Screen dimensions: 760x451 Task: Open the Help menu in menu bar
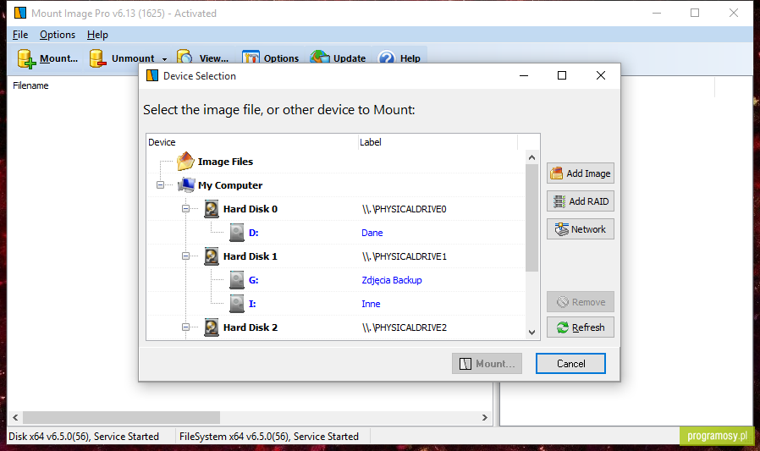pyautogui.click(x=97, y=35)
